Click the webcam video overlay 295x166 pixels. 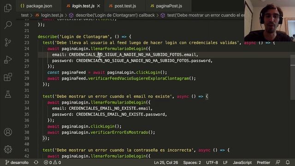(x=269, y=21)
